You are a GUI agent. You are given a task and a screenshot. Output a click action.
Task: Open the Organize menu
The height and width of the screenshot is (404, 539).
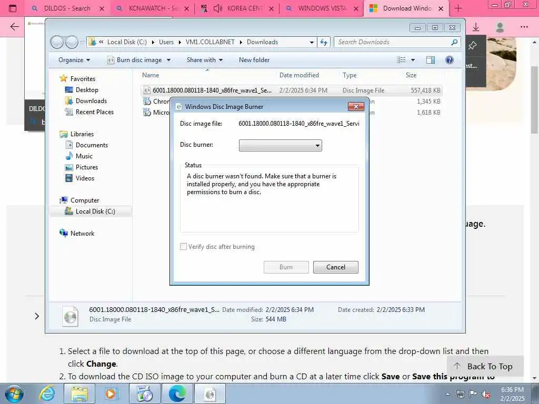click(74, 60)
